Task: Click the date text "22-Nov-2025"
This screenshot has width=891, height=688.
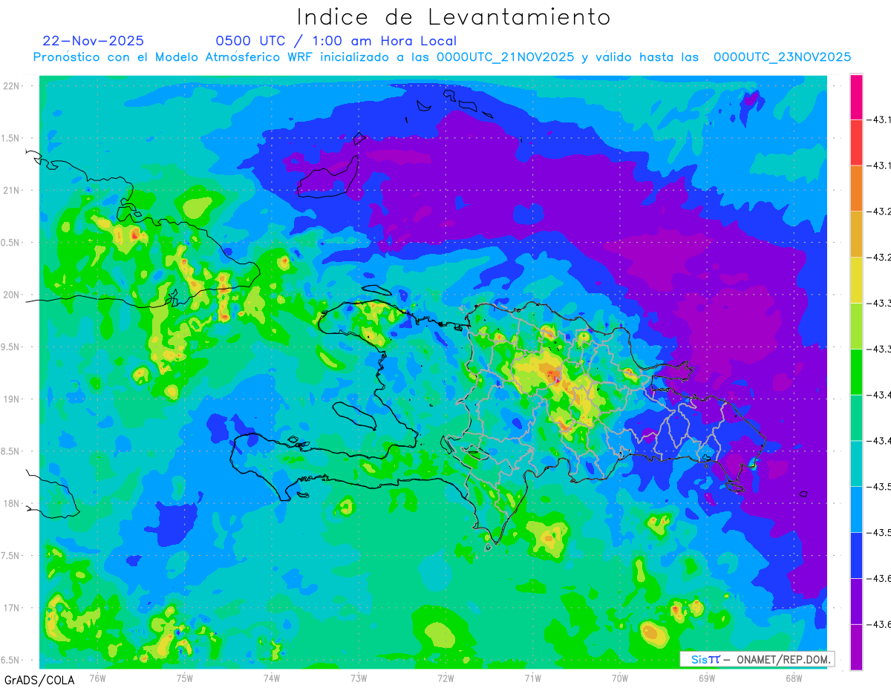Action: click(x=94, y=41)
